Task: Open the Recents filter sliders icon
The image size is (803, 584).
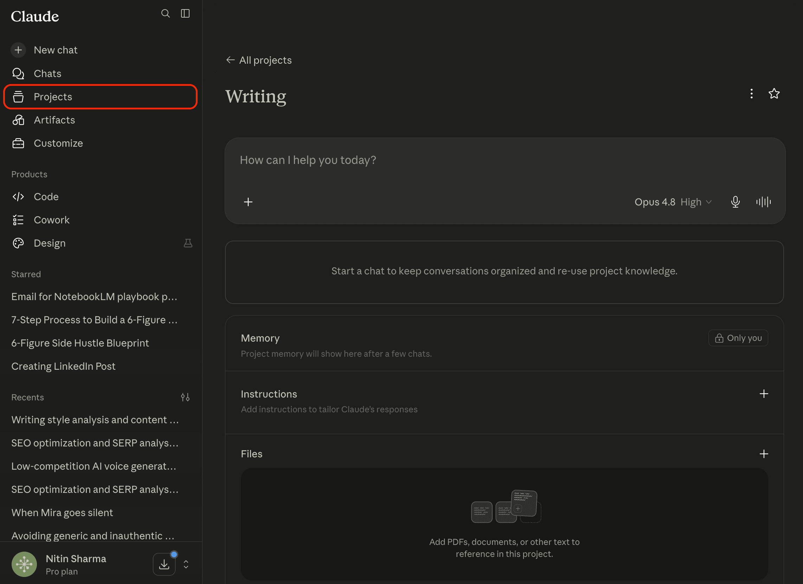Action: pos(185,397)
